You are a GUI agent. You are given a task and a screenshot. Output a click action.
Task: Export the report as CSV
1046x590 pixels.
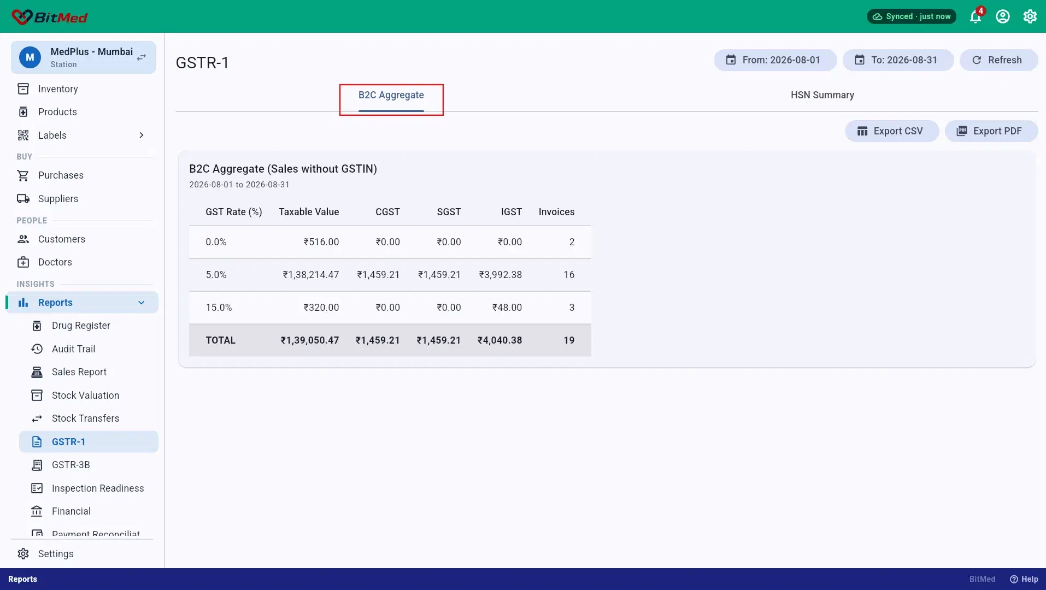click(892, 131)
